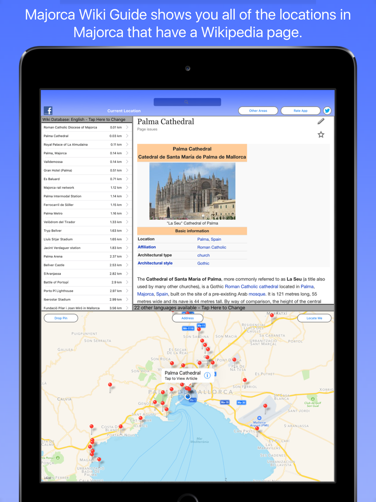Follow the Palma, Spain location link
The image size is (376, 502).
[209, 239]
